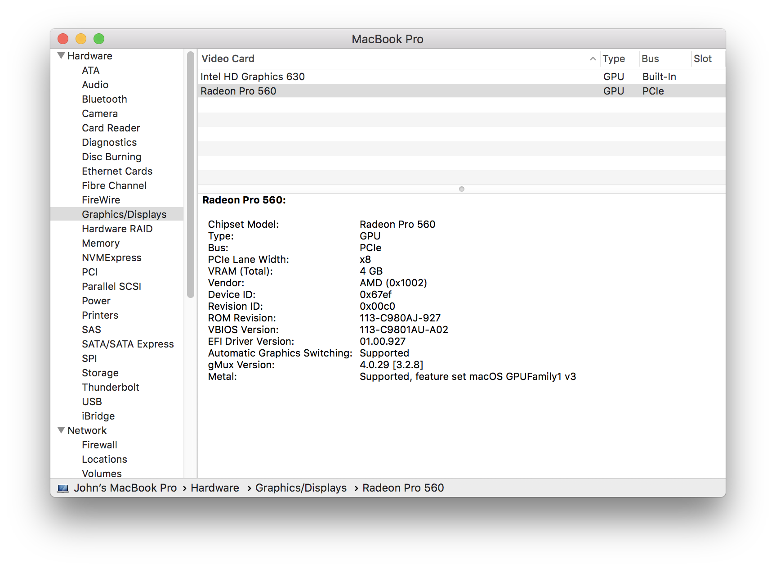This screenshot has height=569, width=776.
Task: Click the Revision ID value 0x00c0
Action: pos(378,306)
